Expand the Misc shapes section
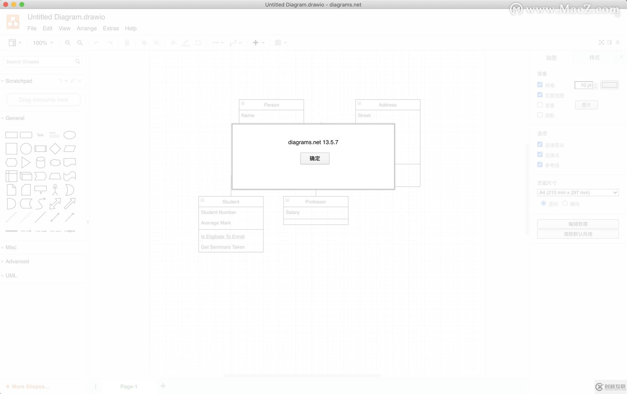The image size is (627, 394). coord(11,247)
